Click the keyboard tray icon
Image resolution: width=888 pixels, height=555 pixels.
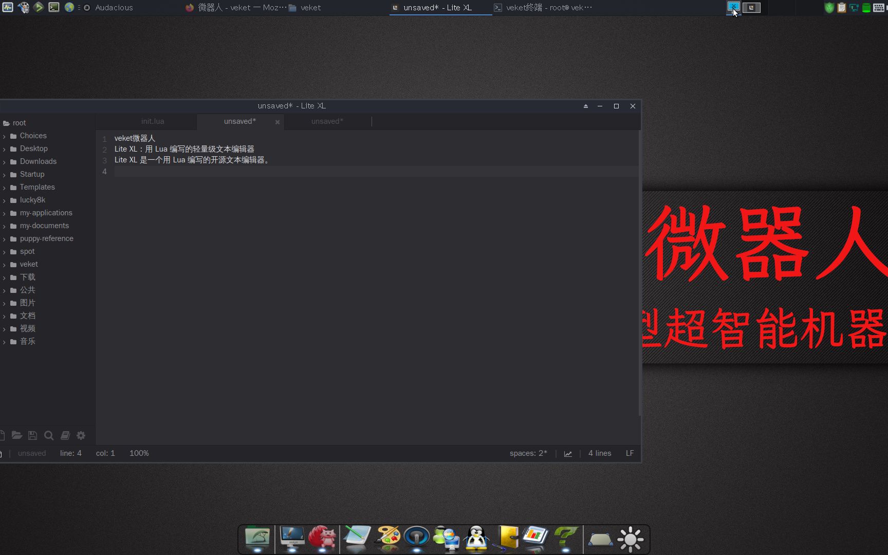point(879,7)
